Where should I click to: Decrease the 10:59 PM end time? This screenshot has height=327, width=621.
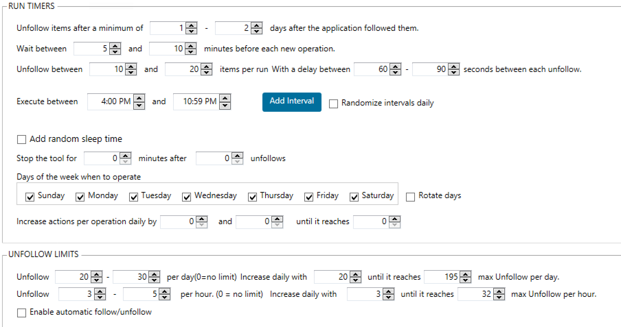pyautogui.click(x=225, y=105)
